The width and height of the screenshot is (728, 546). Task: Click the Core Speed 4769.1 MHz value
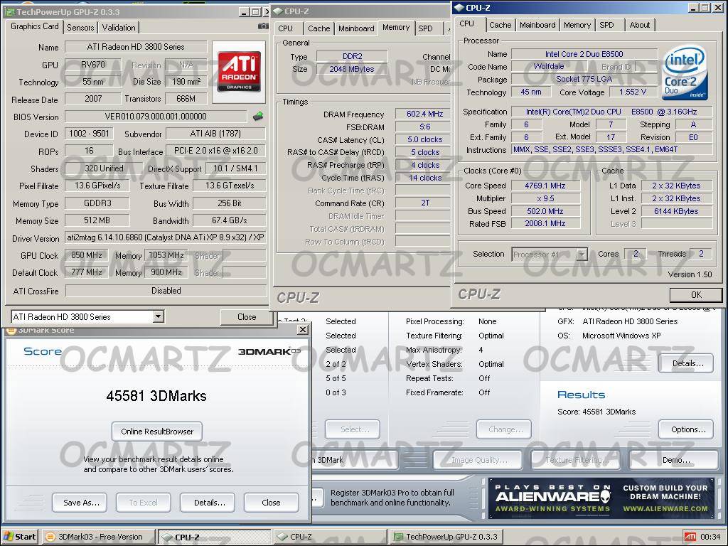[x=545, y=186]
